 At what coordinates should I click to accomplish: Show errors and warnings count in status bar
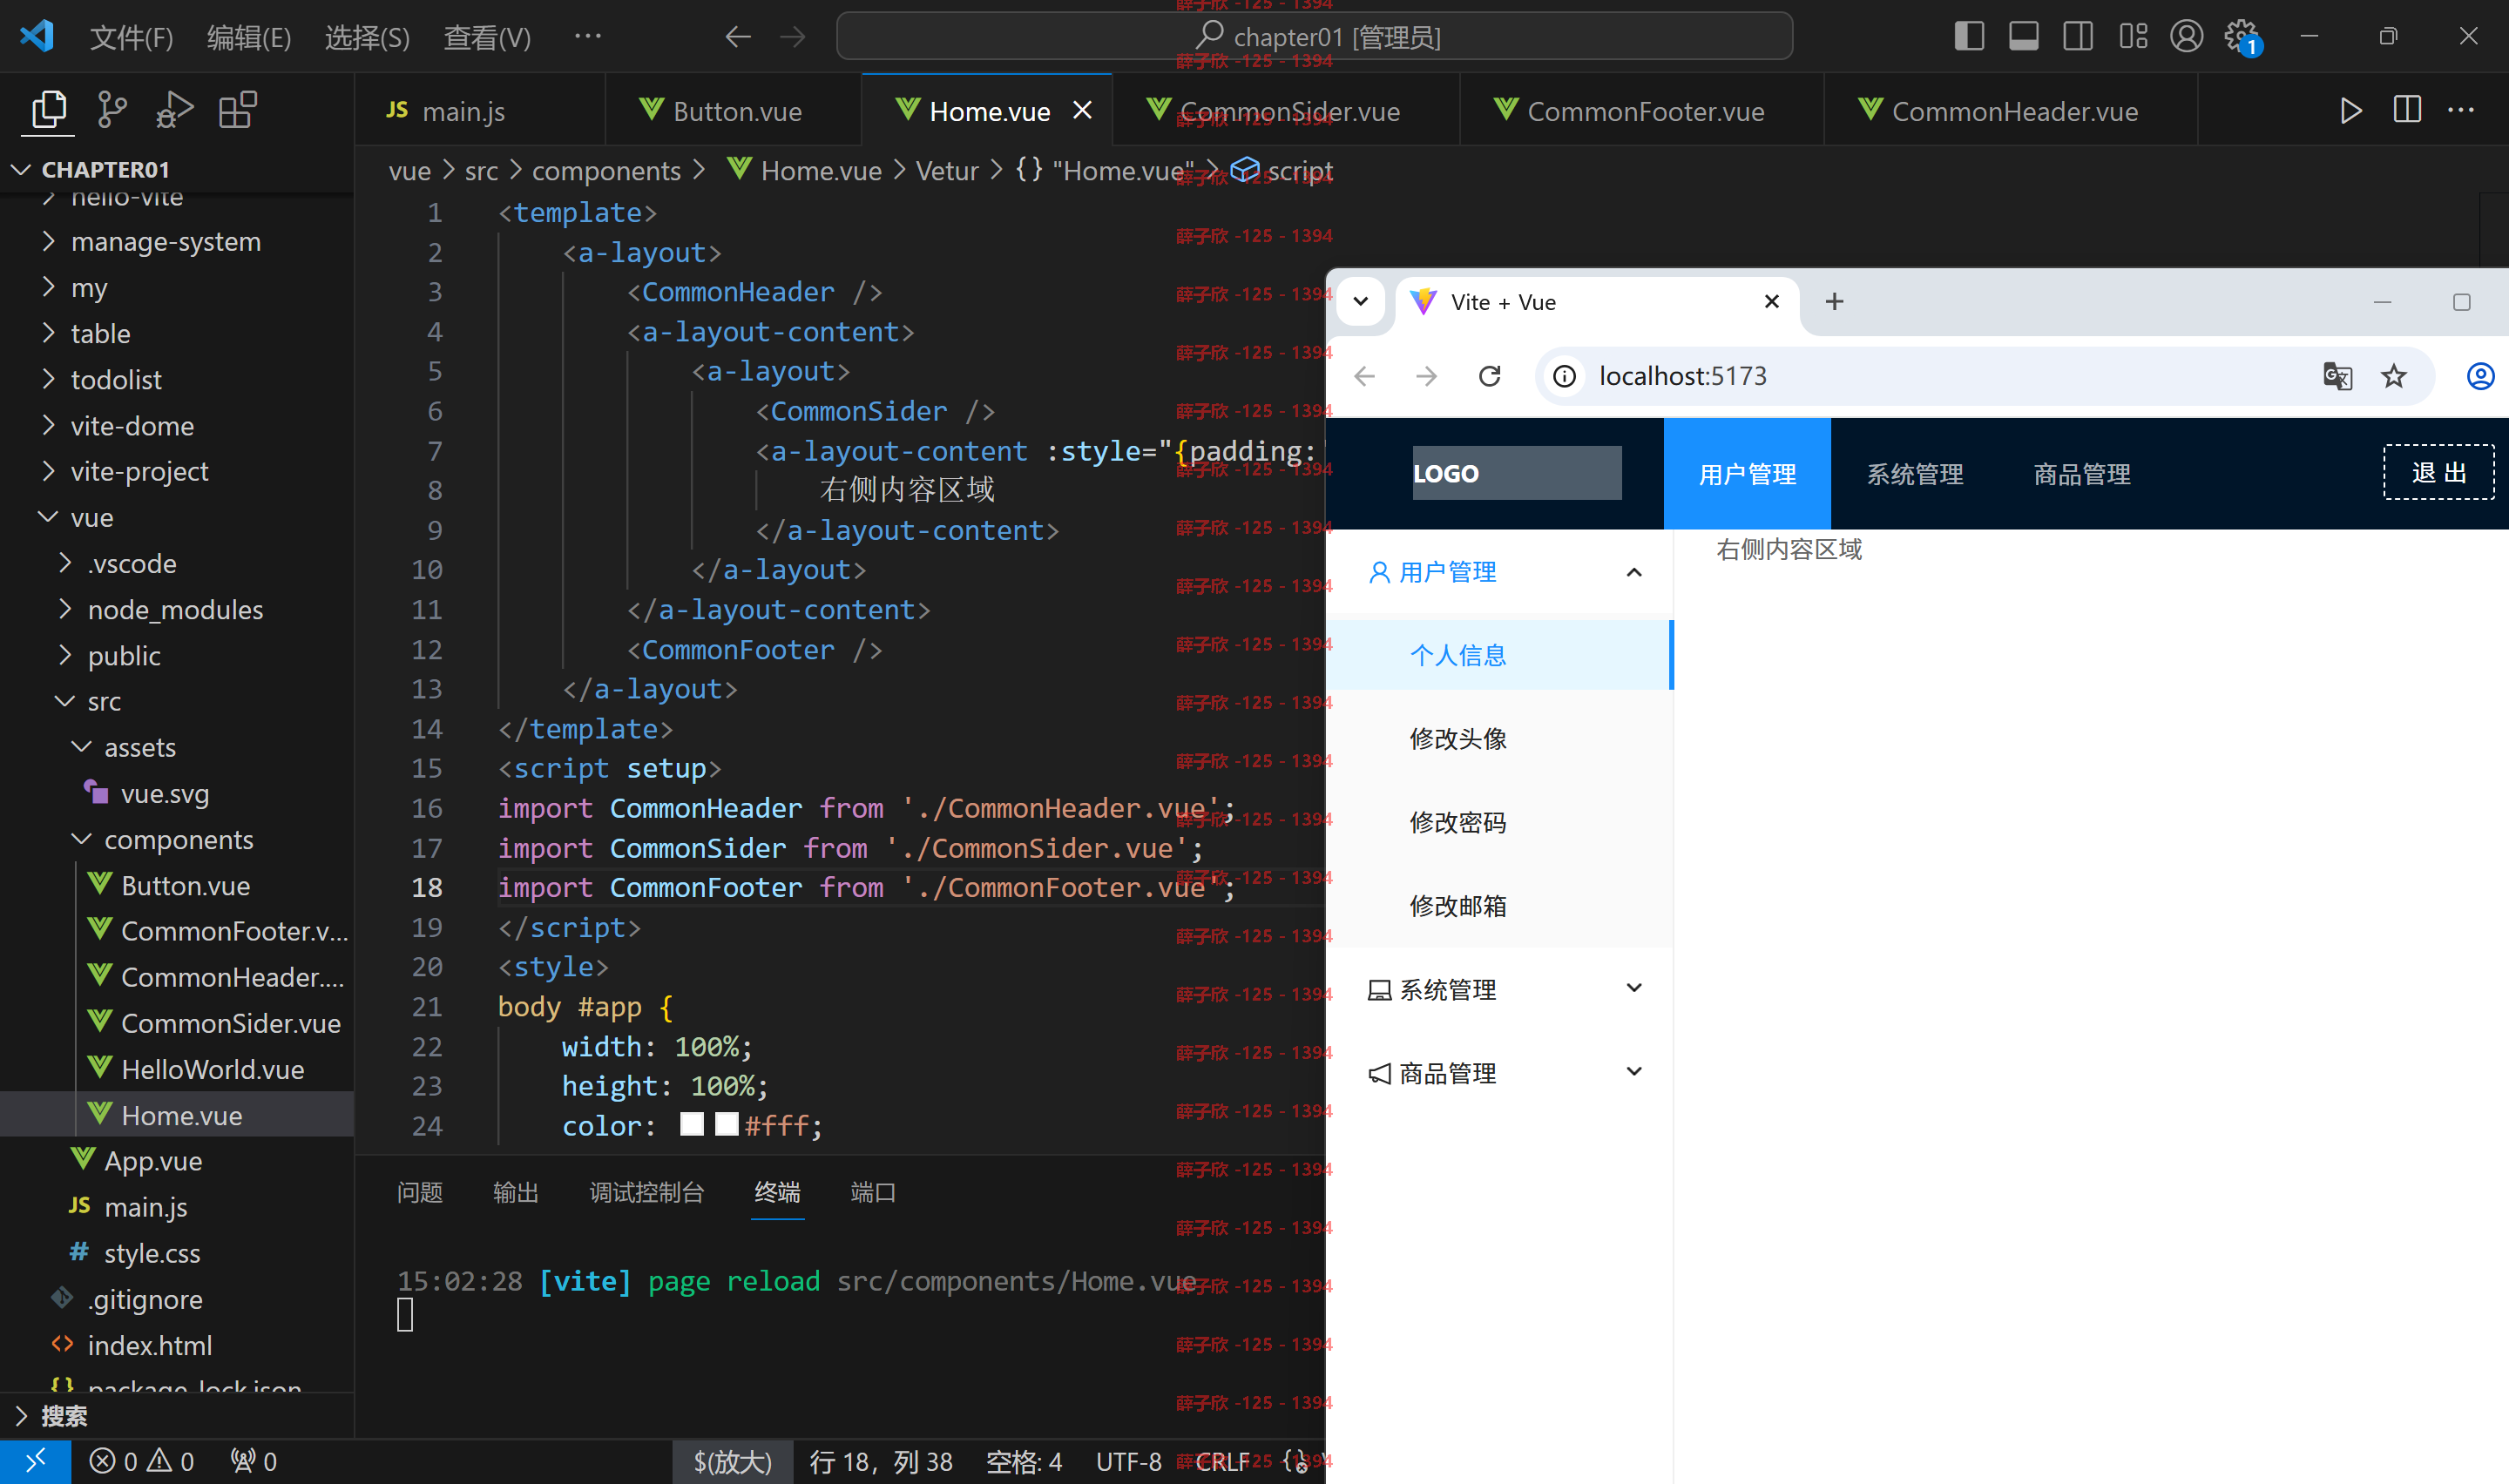click(142, 1461)
